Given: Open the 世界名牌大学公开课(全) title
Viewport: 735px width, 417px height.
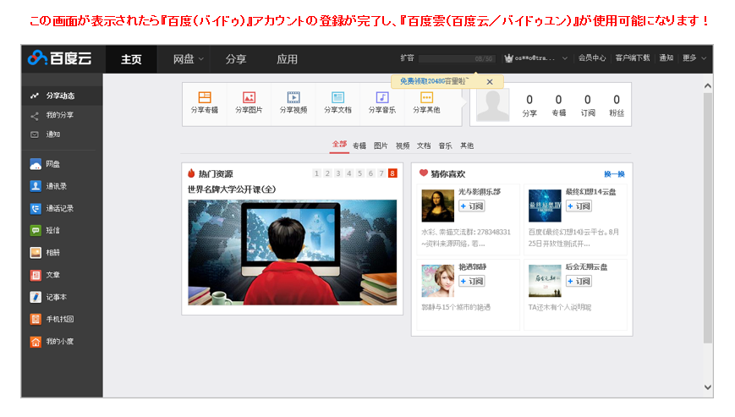Looking at the screenshot, I should (x=232, y=189).
